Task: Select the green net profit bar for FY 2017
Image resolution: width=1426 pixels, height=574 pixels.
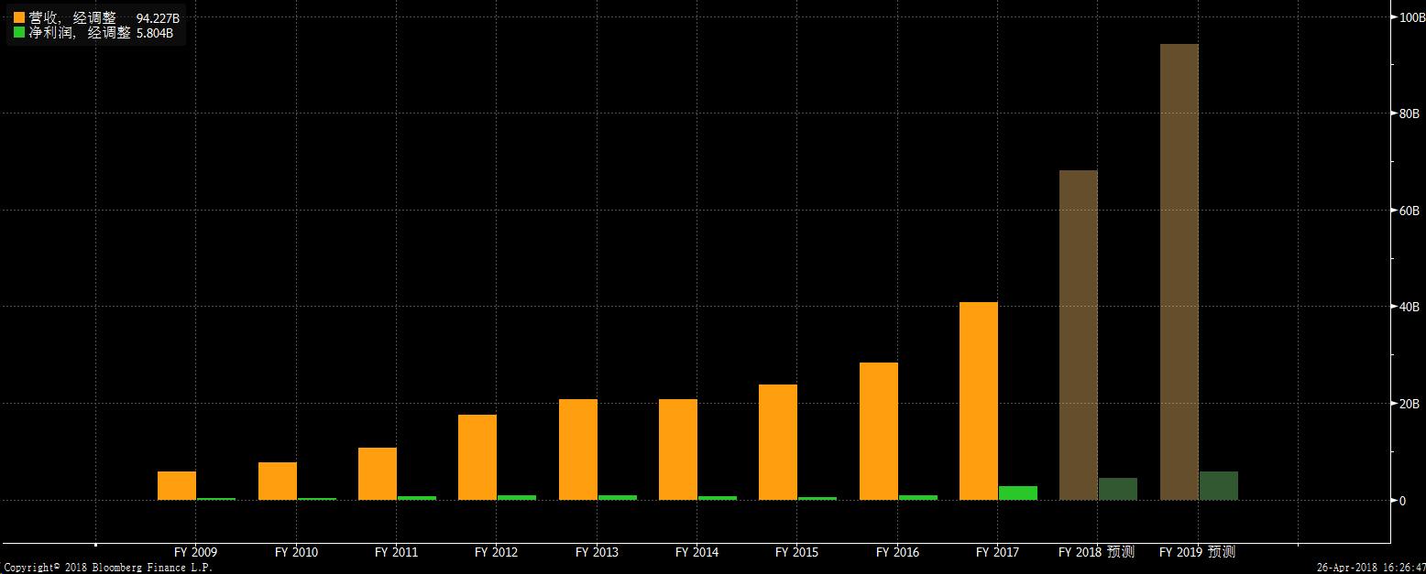Action: (1017, 493)
